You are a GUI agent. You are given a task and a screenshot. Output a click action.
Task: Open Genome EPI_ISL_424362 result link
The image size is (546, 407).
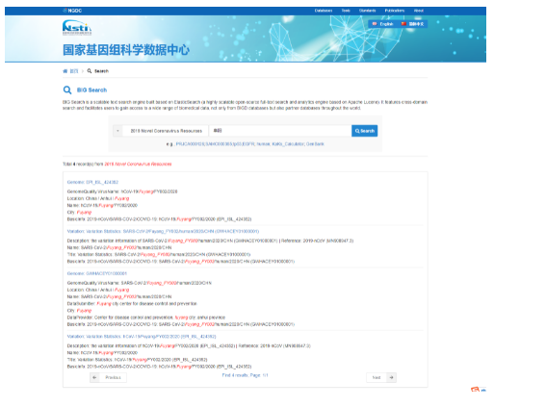click(x=92, y=182)
